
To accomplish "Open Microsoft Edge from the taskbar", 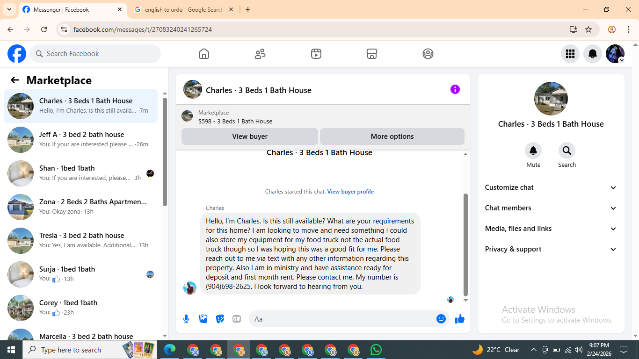I will click(x=170, y=350).
